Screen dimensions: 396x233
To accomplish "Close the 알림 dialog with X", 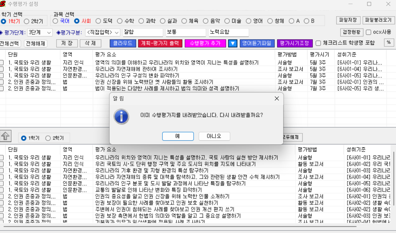I will 277,99.
